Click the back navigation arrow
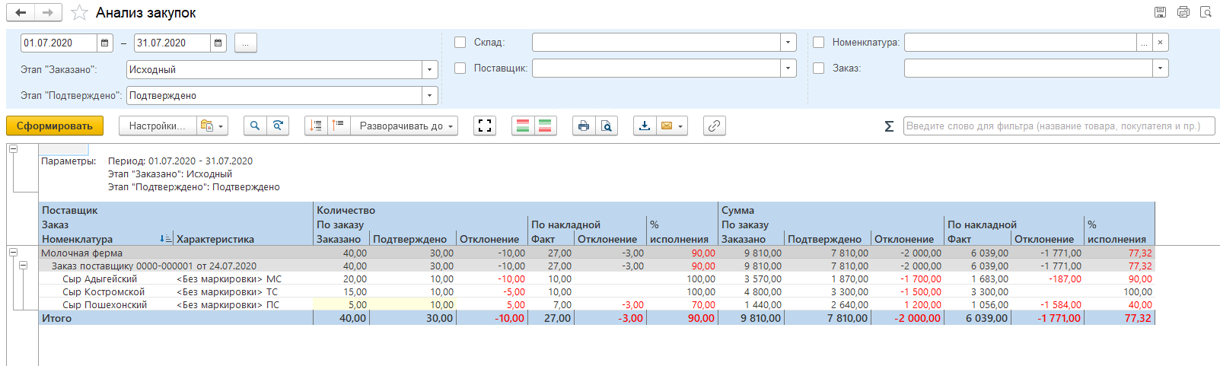This screenshot has height=366, width=1220. (x=21, y=13)
